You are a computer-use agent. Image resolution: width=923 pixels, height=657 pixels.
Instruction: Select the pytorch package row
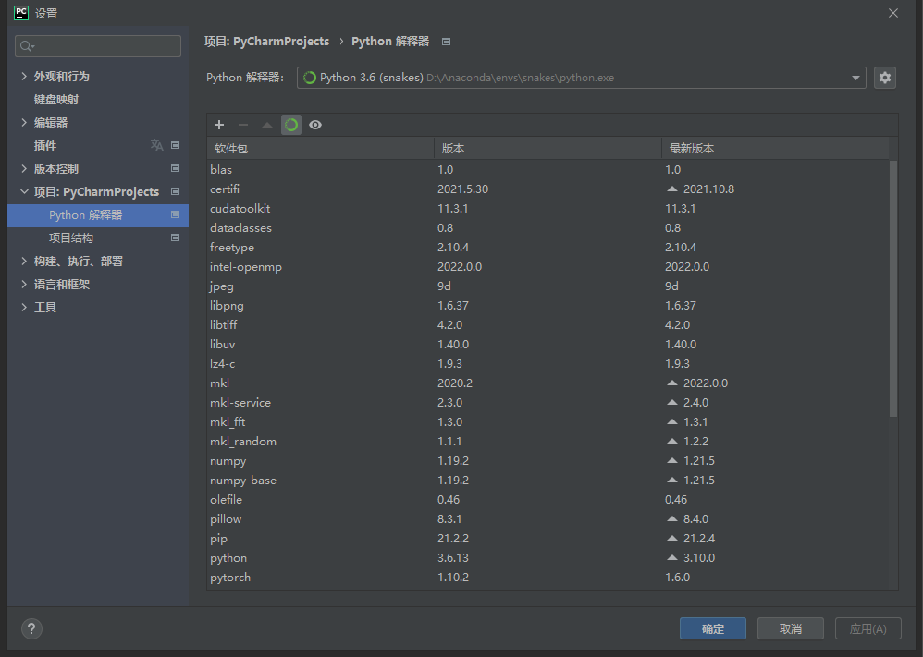point(548,577)
